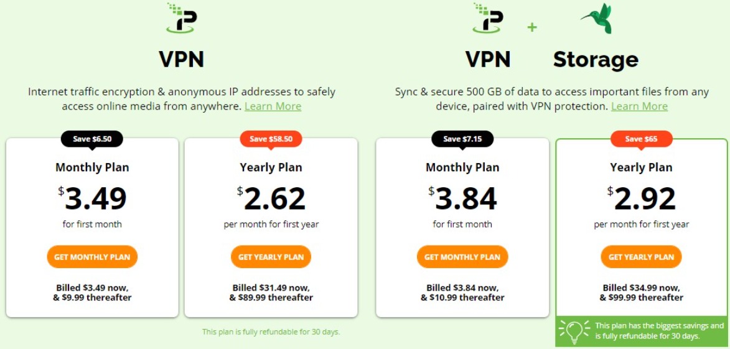Click the green plus sign between the logos
730x349 pixels.
[532, 27]
